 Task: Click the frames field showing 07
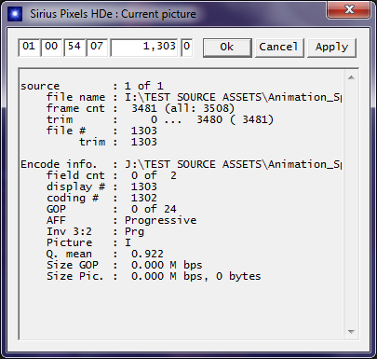pyautogui.click(x=97, y=48)
